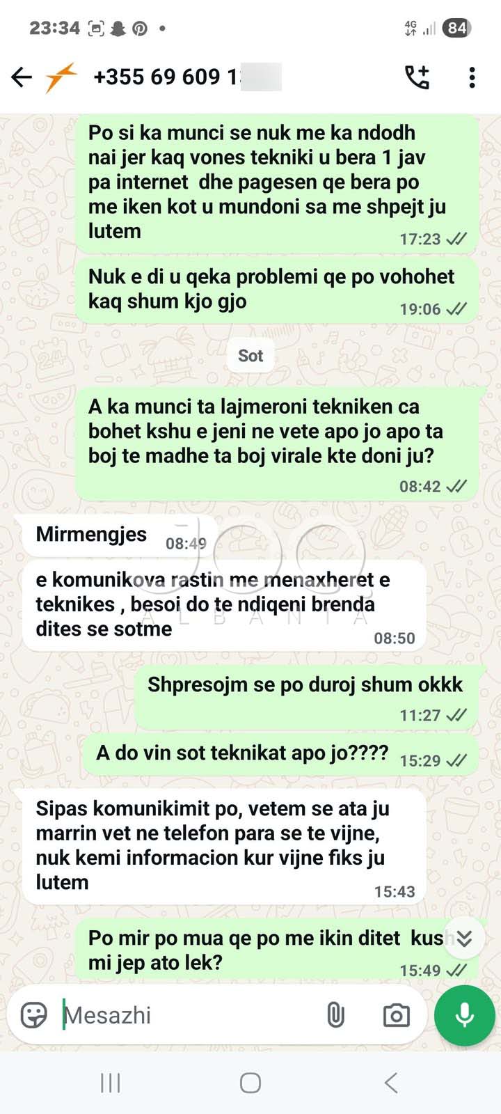This screenshot has height=1114, width=501.
Task: Tap the Sot date separator chip
Action: pos(250,356)
